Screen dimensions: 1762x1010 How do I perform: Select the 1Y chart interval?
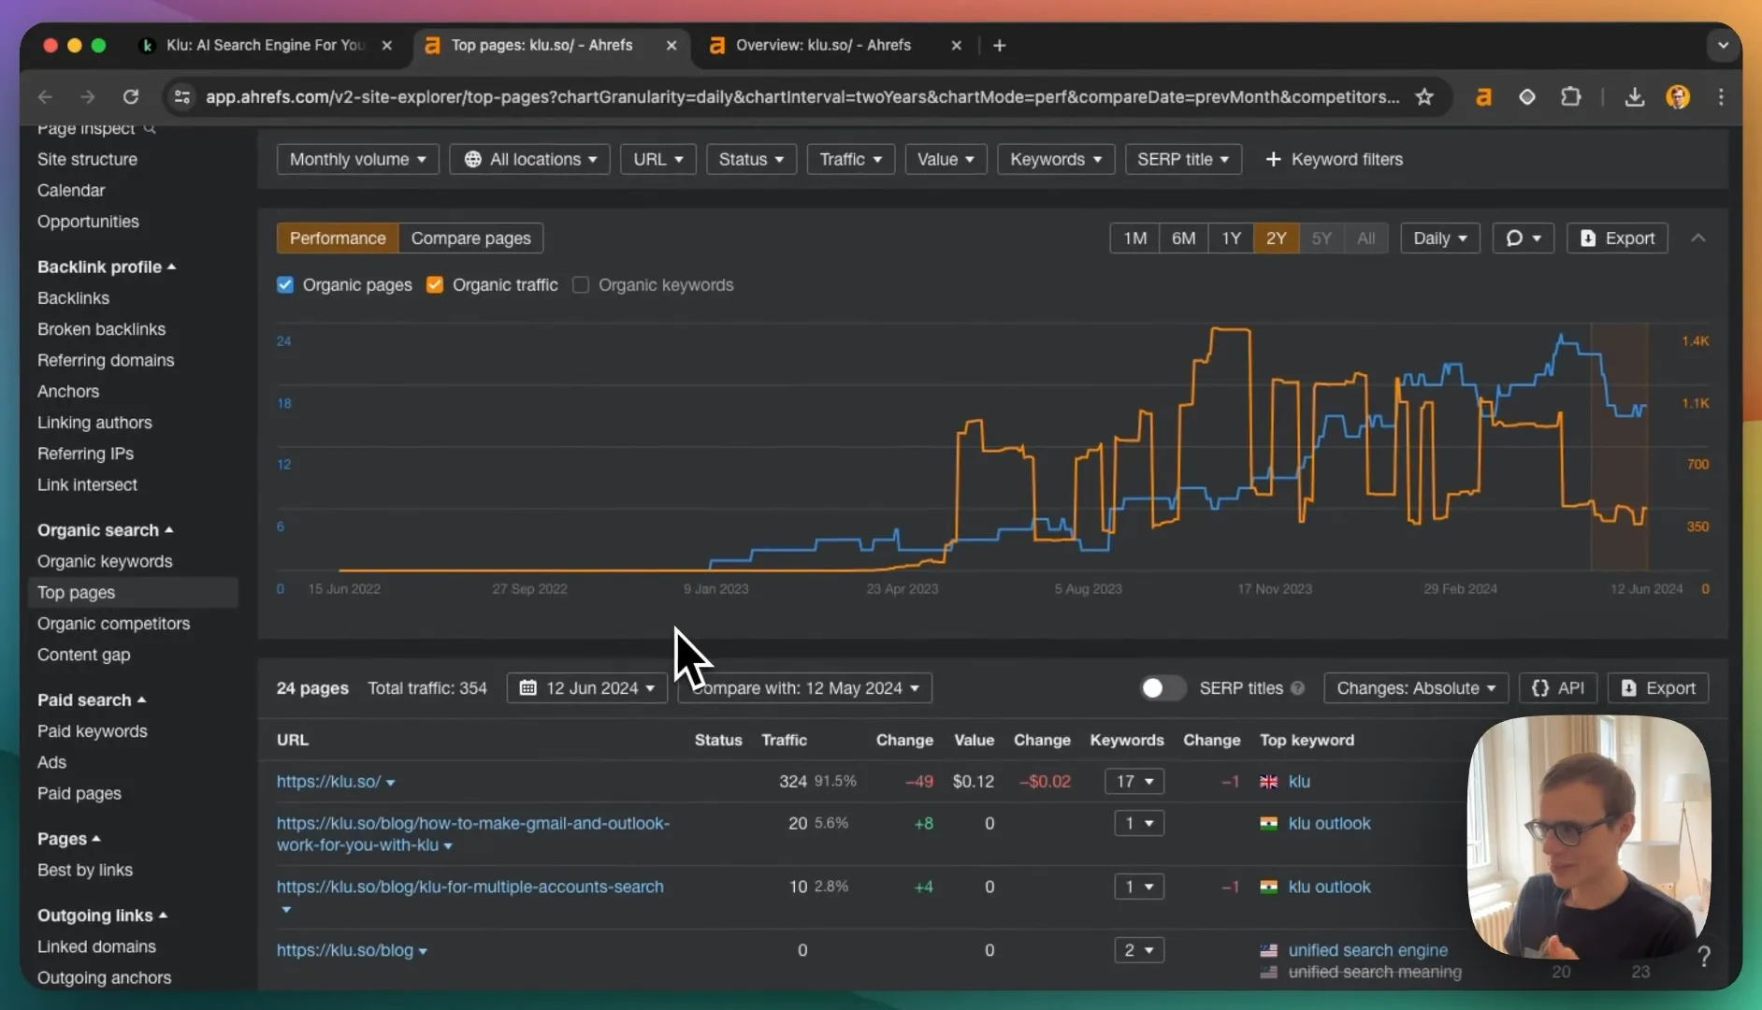click(x=1231, y=238)
